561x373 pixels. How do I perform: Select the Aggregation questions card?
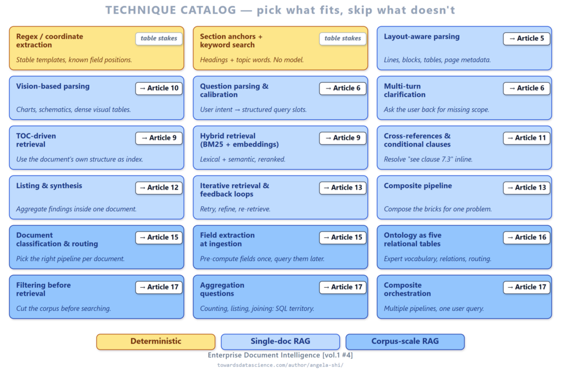(x=280, y=296)
